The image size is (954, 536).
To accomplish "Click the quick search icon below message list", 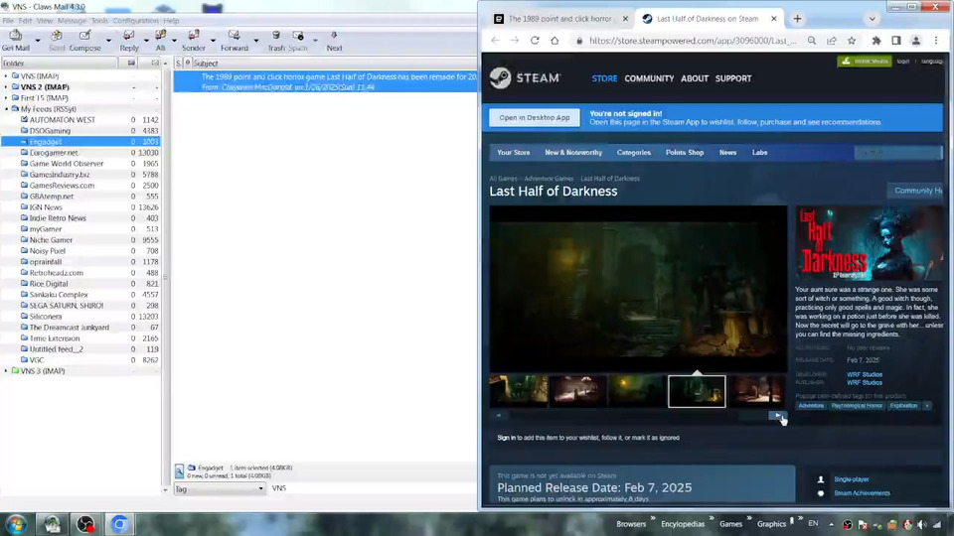I will [180, 471].
